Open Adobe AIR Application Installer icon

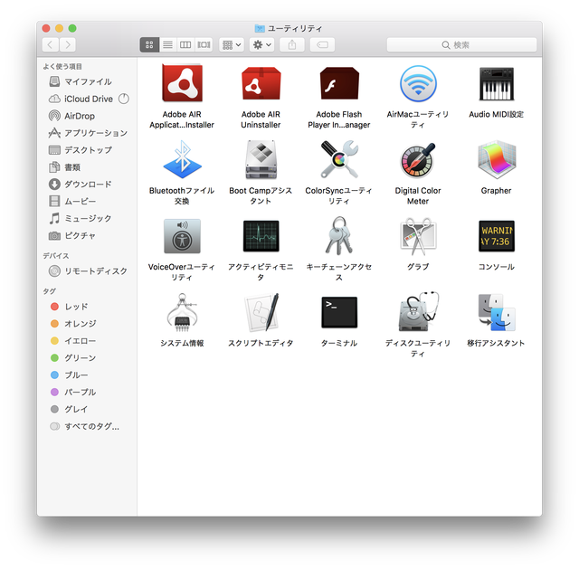[182, 83]
